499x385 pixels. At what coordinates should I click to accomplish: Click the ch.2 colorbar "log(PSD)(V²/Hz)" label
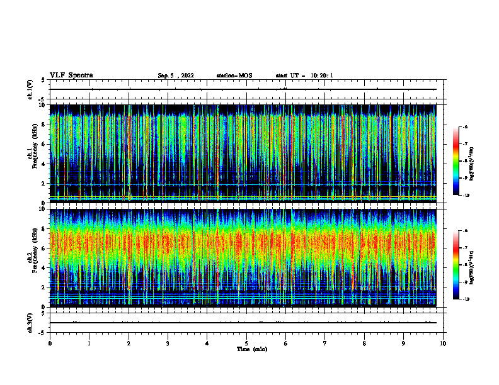472,268
